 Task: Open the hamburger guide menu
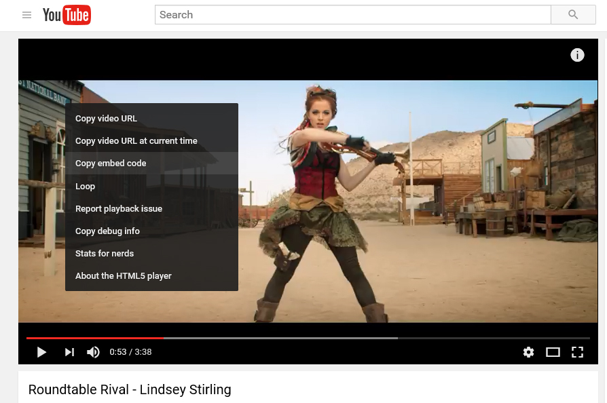26,15
